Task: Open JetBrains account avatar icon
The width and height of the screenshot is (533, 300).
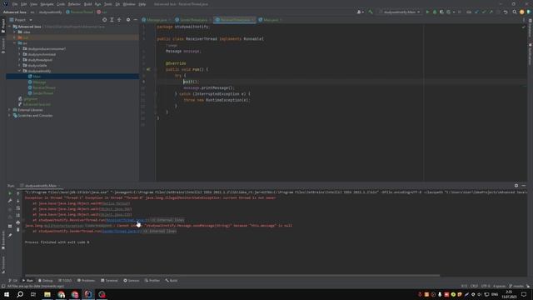Action: (x=522, y=12)
